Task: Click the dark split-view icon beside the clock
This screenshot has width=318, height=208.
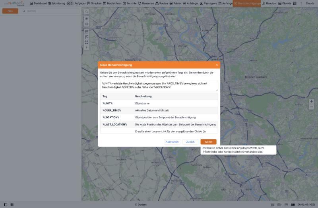Action: (x=293, y=204)
